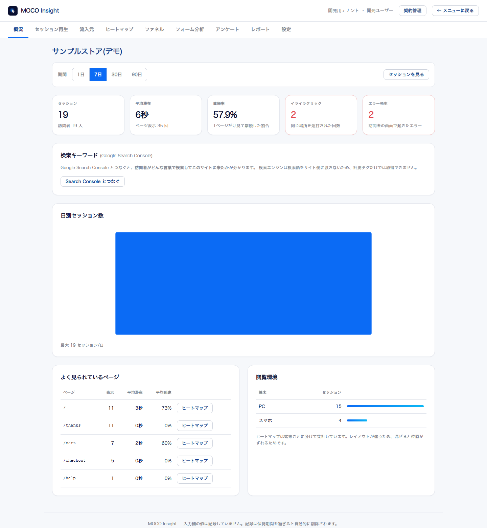Click the メニューに戻る button
Screen dimensions: 487x528
coord(455,10)
